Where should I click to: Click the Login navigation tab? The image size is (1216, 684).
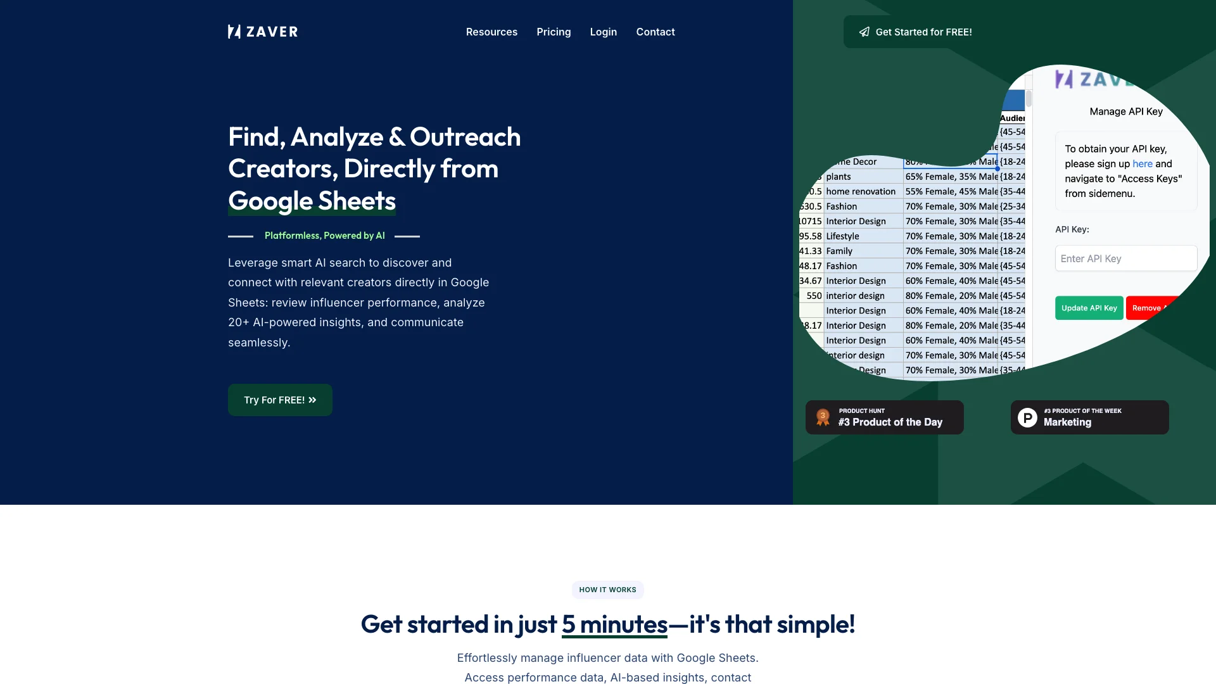click(x=603, y=32)
